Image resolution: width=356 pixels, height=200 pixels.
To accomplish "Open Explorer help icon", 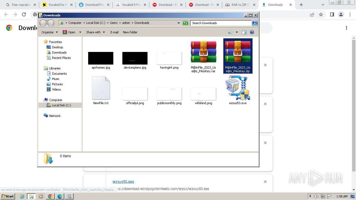I will (252, 32).
